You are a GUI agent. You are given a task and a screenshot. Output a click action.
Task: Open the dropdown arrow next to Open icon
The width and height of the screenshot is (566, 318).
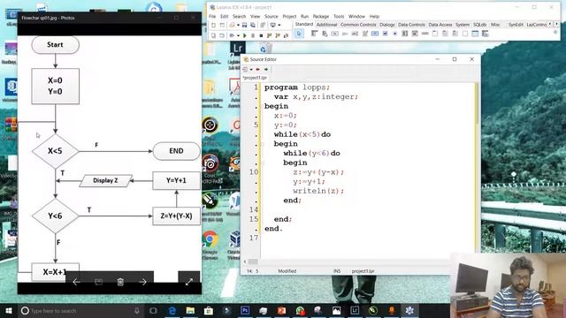coord(238,26)
